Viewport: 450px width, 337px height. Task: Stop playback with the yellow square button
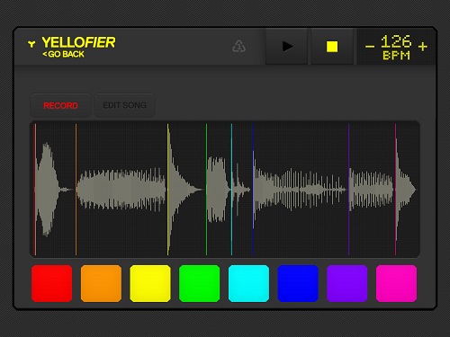click(x=332, y=47)
